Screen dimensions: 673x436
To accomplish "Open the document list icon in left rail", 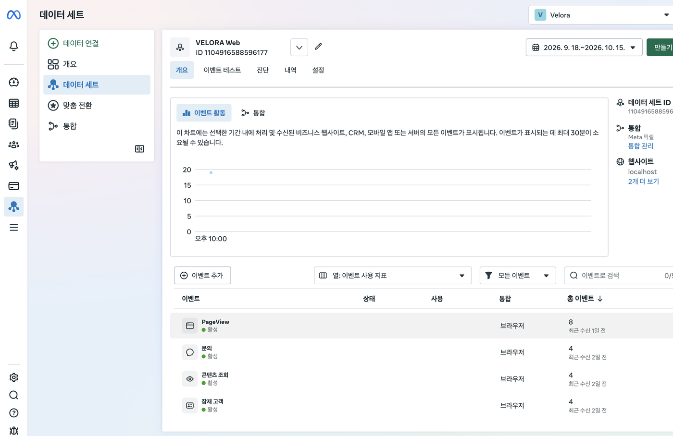I will coord(13,124).
